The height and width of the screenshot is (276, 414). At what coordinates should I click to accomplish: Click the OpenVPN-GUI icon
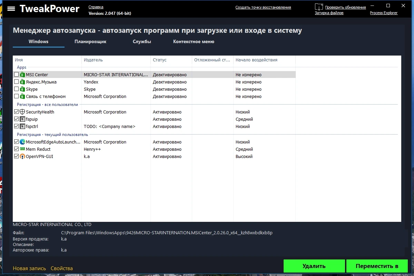coord(22,156)
